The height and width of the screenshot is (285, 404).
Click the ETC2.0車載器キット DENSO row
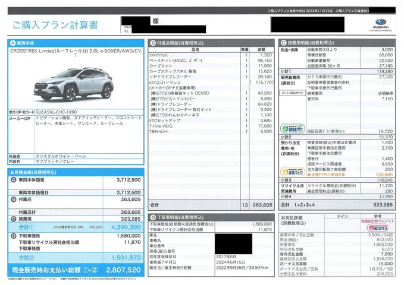180,93
